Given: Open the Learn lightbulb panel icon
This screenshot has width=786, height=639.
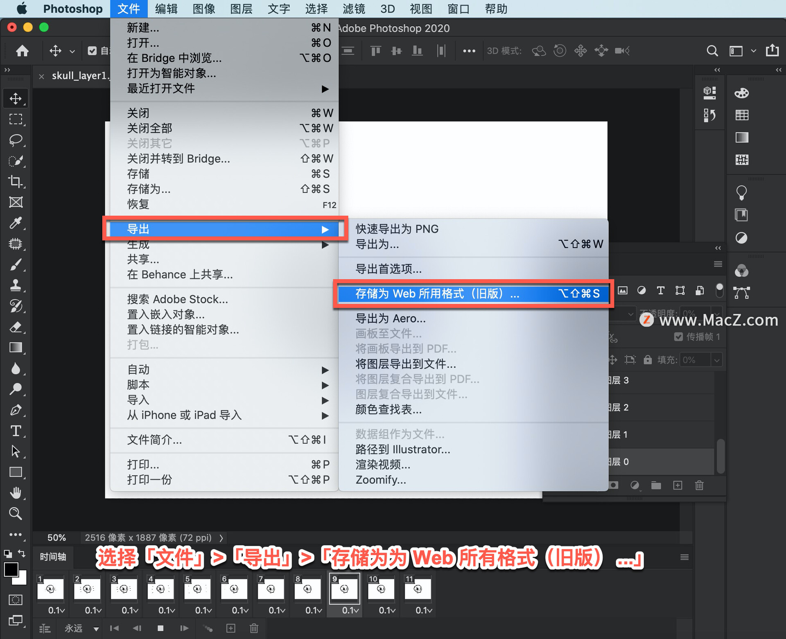Looking at the screenshot, I should (741, 192).
